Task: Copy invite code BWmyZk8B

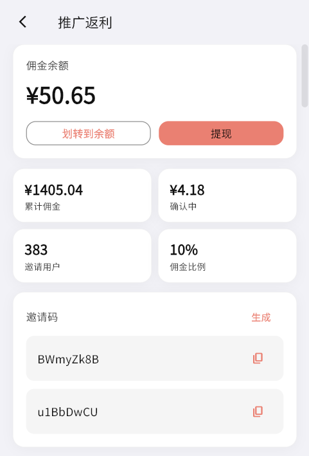Action: 258,358
